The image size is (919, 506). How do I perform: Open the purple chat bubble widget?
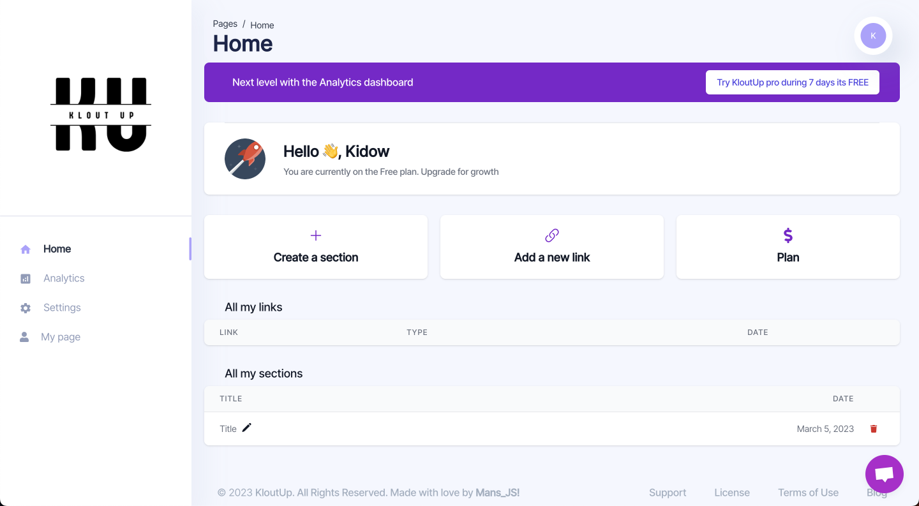tap(884, 474)
